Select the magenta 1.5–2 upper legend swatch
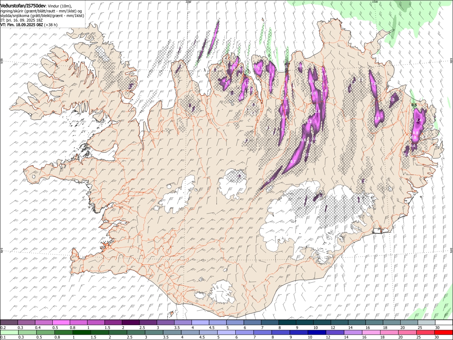The width and height of the screenshot is (453, 340). coord(113,323)
